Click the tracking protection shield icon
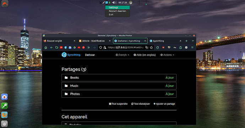This screenshot has height=128, width=245. point(100,48)
